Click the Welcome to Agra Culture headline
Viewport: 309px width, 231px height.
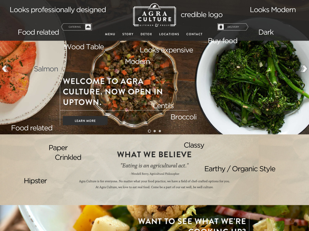point(113,91)
